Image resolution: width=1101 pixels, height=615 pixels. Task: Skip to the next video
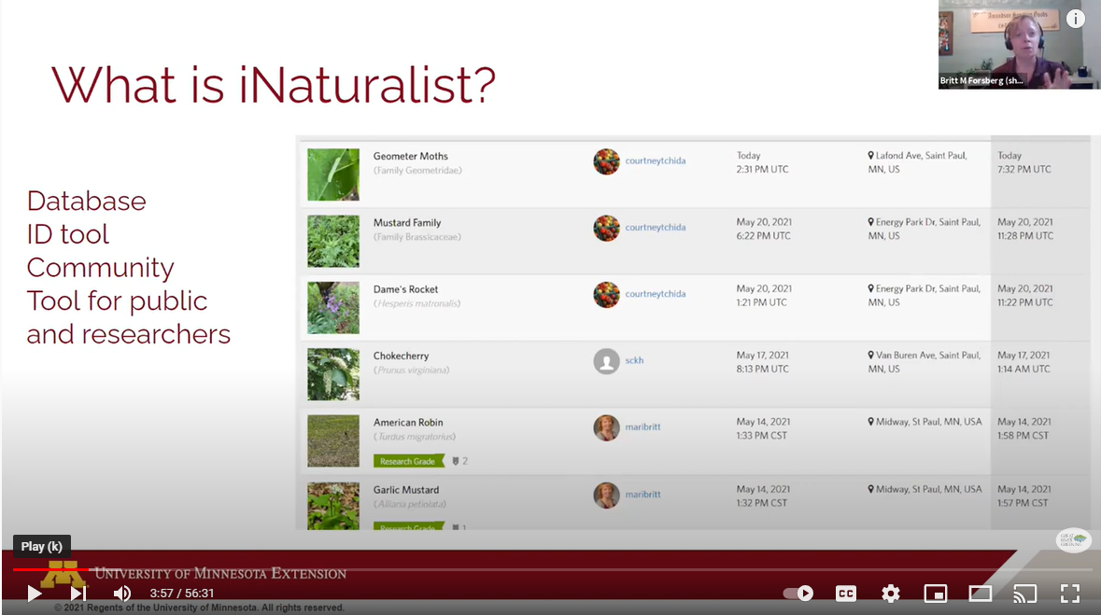coord(78,594)
